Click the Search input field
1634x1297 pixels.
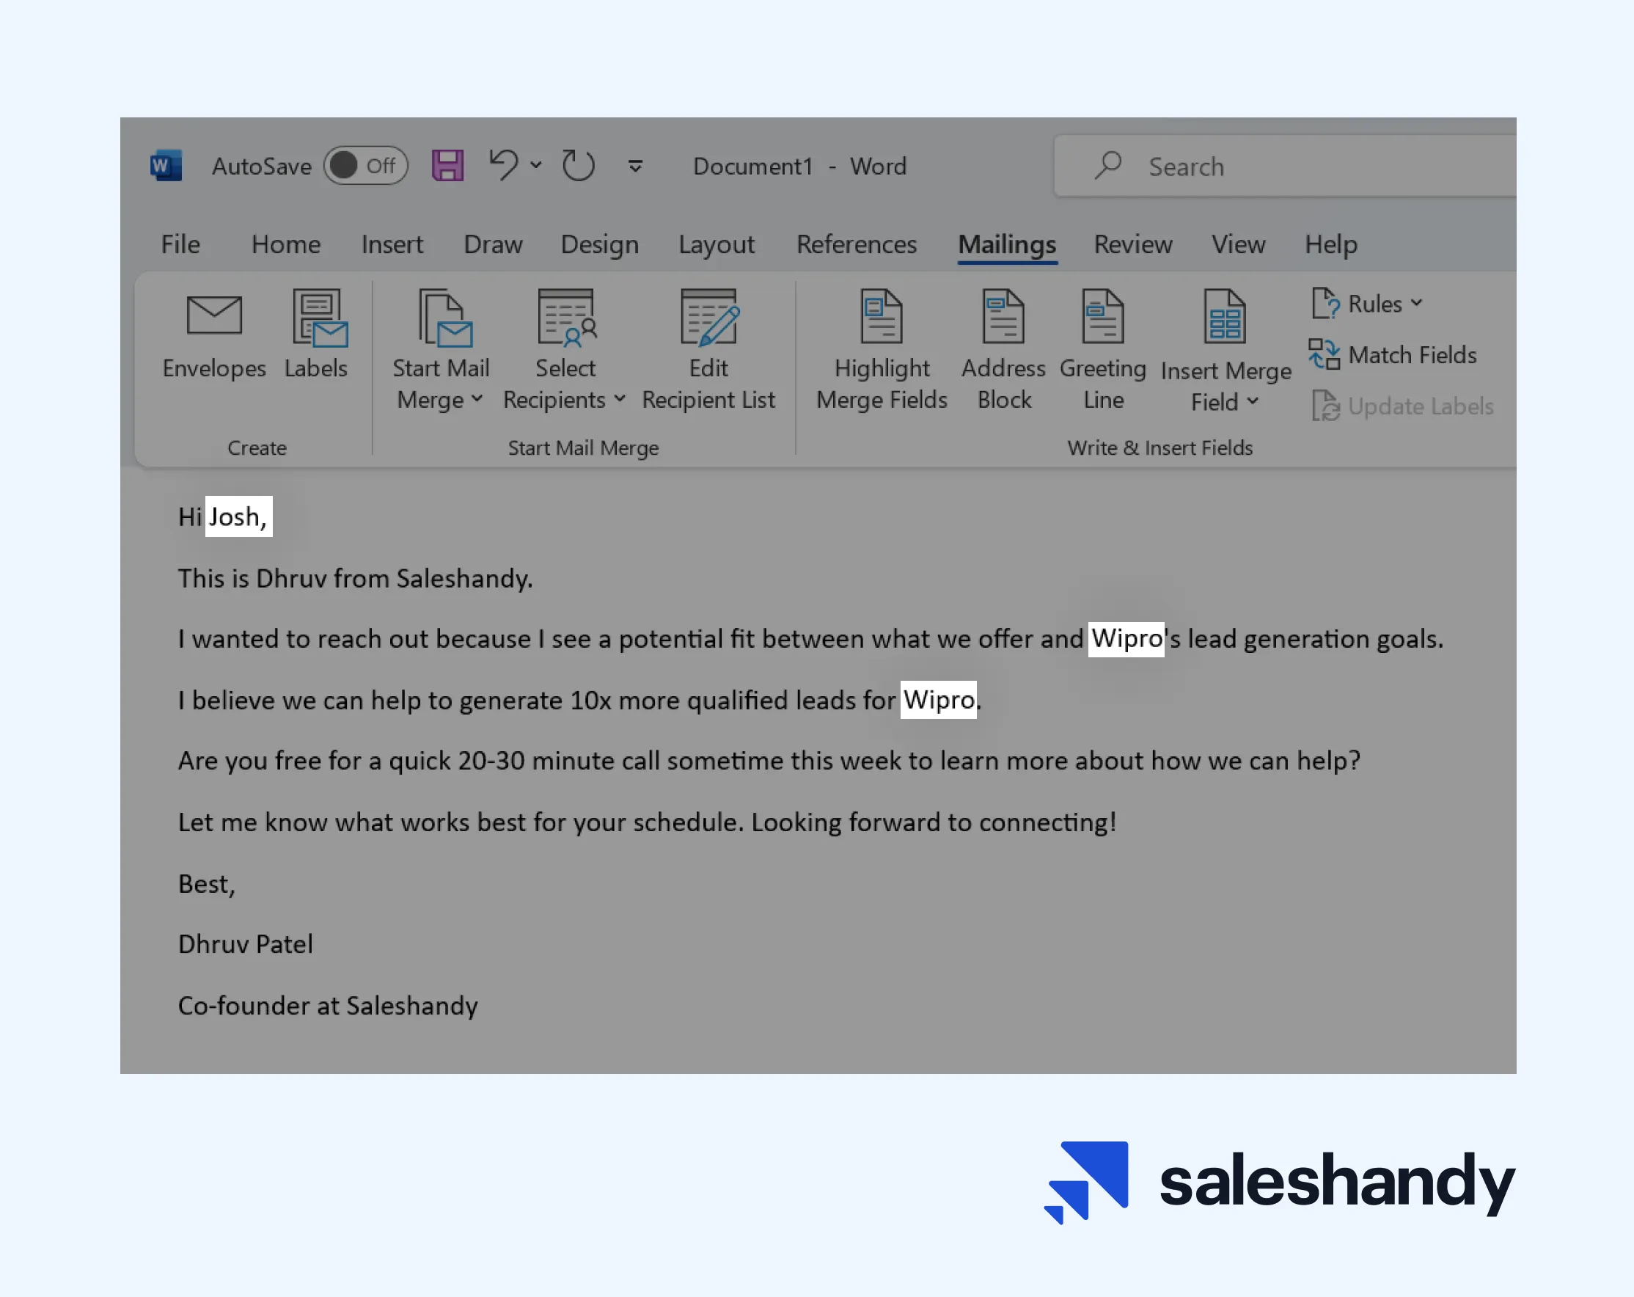point(1286,166)
